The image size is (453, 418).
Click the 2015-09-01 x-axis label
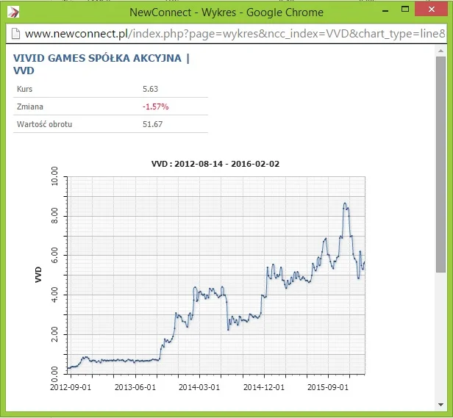[x=328, y=387]
